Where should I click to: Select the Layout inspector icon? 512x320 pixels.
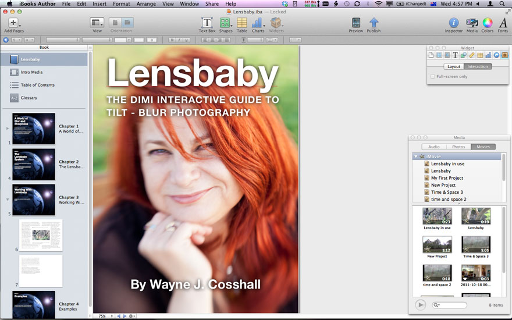pyautogui.click(x=439, y=55)
